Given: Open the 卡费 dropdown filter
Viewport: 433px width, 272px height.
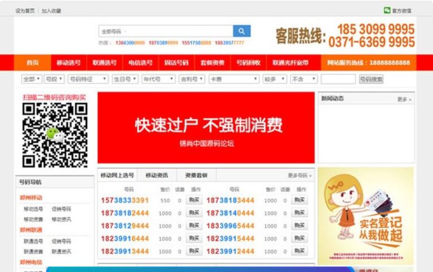Looking at the screenshot, I should pyautogui.click(x=234, y=79).
